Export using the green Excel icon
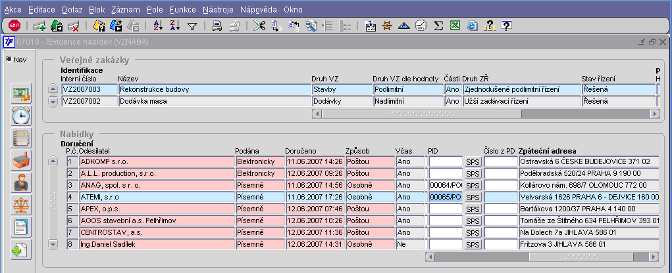This screenshot has height=273, width=672. click(455, 26)
